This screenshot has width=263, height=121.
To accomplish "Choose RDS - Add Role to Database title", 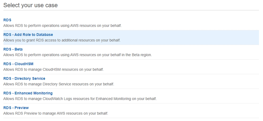I will pyautogui.click(x=28, y=35).
